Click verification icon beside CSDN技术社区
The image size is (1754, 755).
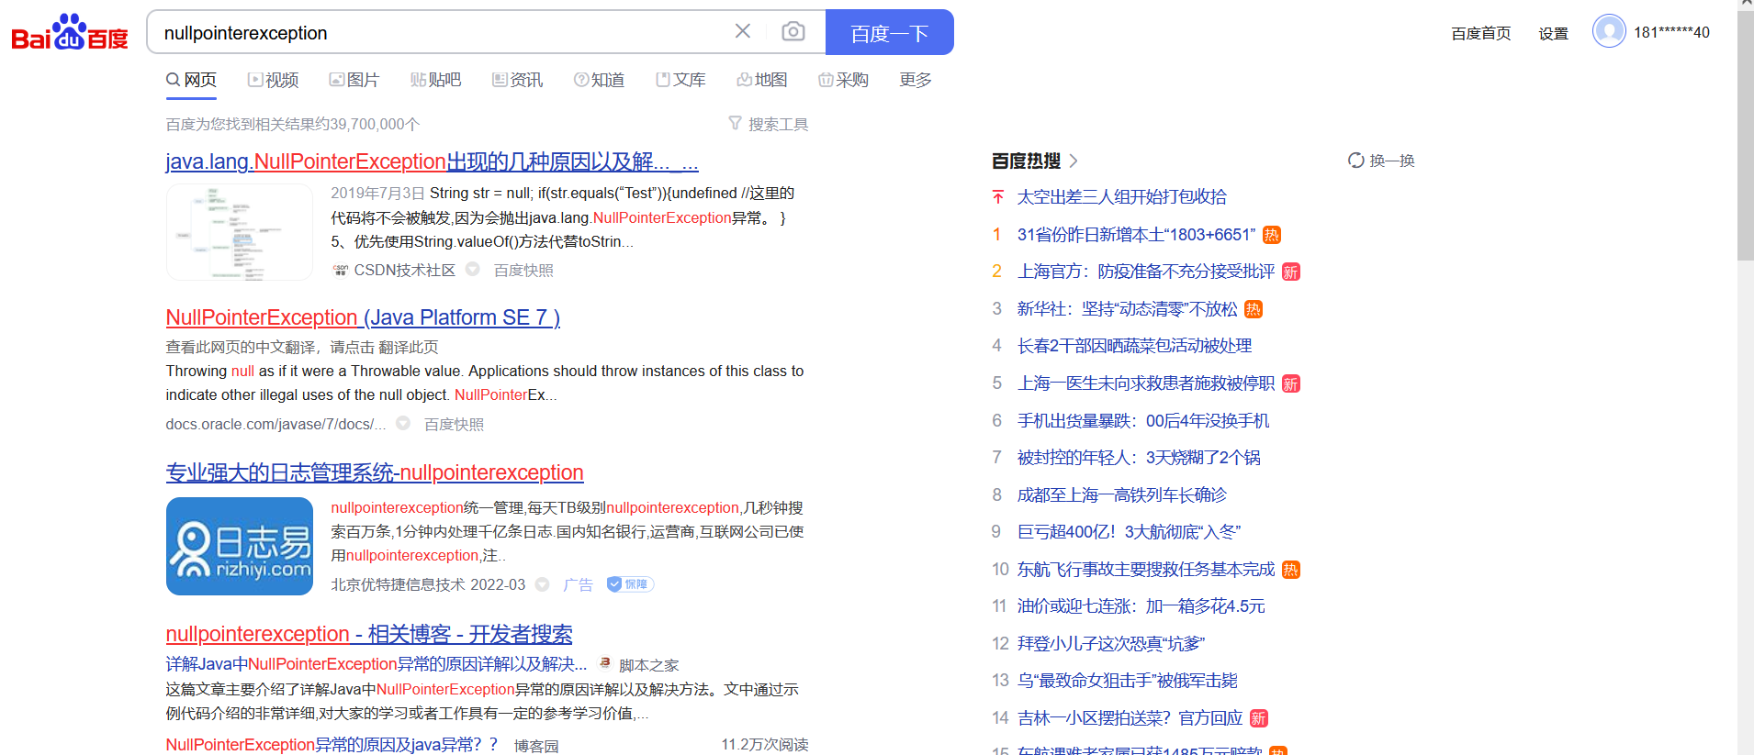tap(473, 270)
